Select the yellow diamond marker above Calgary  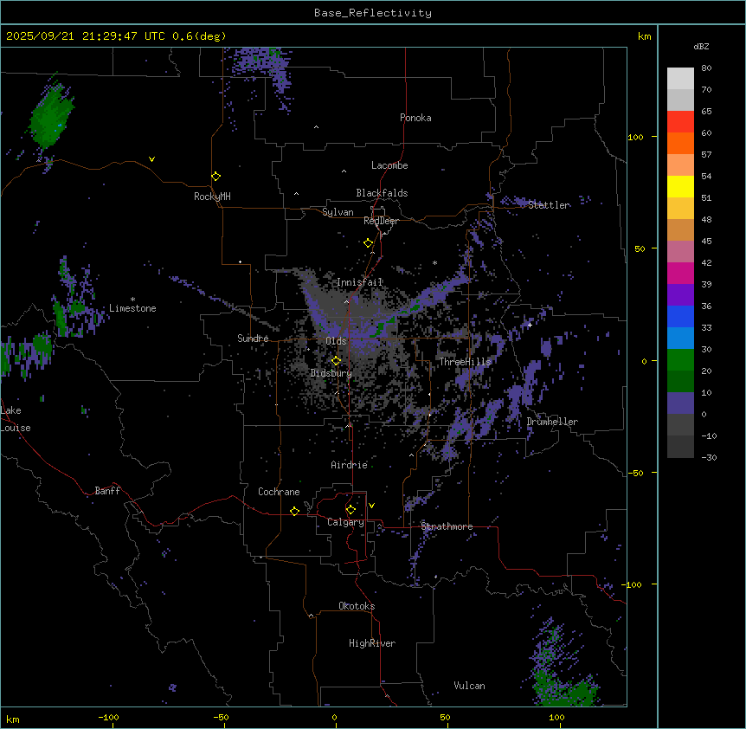(x=350, y=509)
